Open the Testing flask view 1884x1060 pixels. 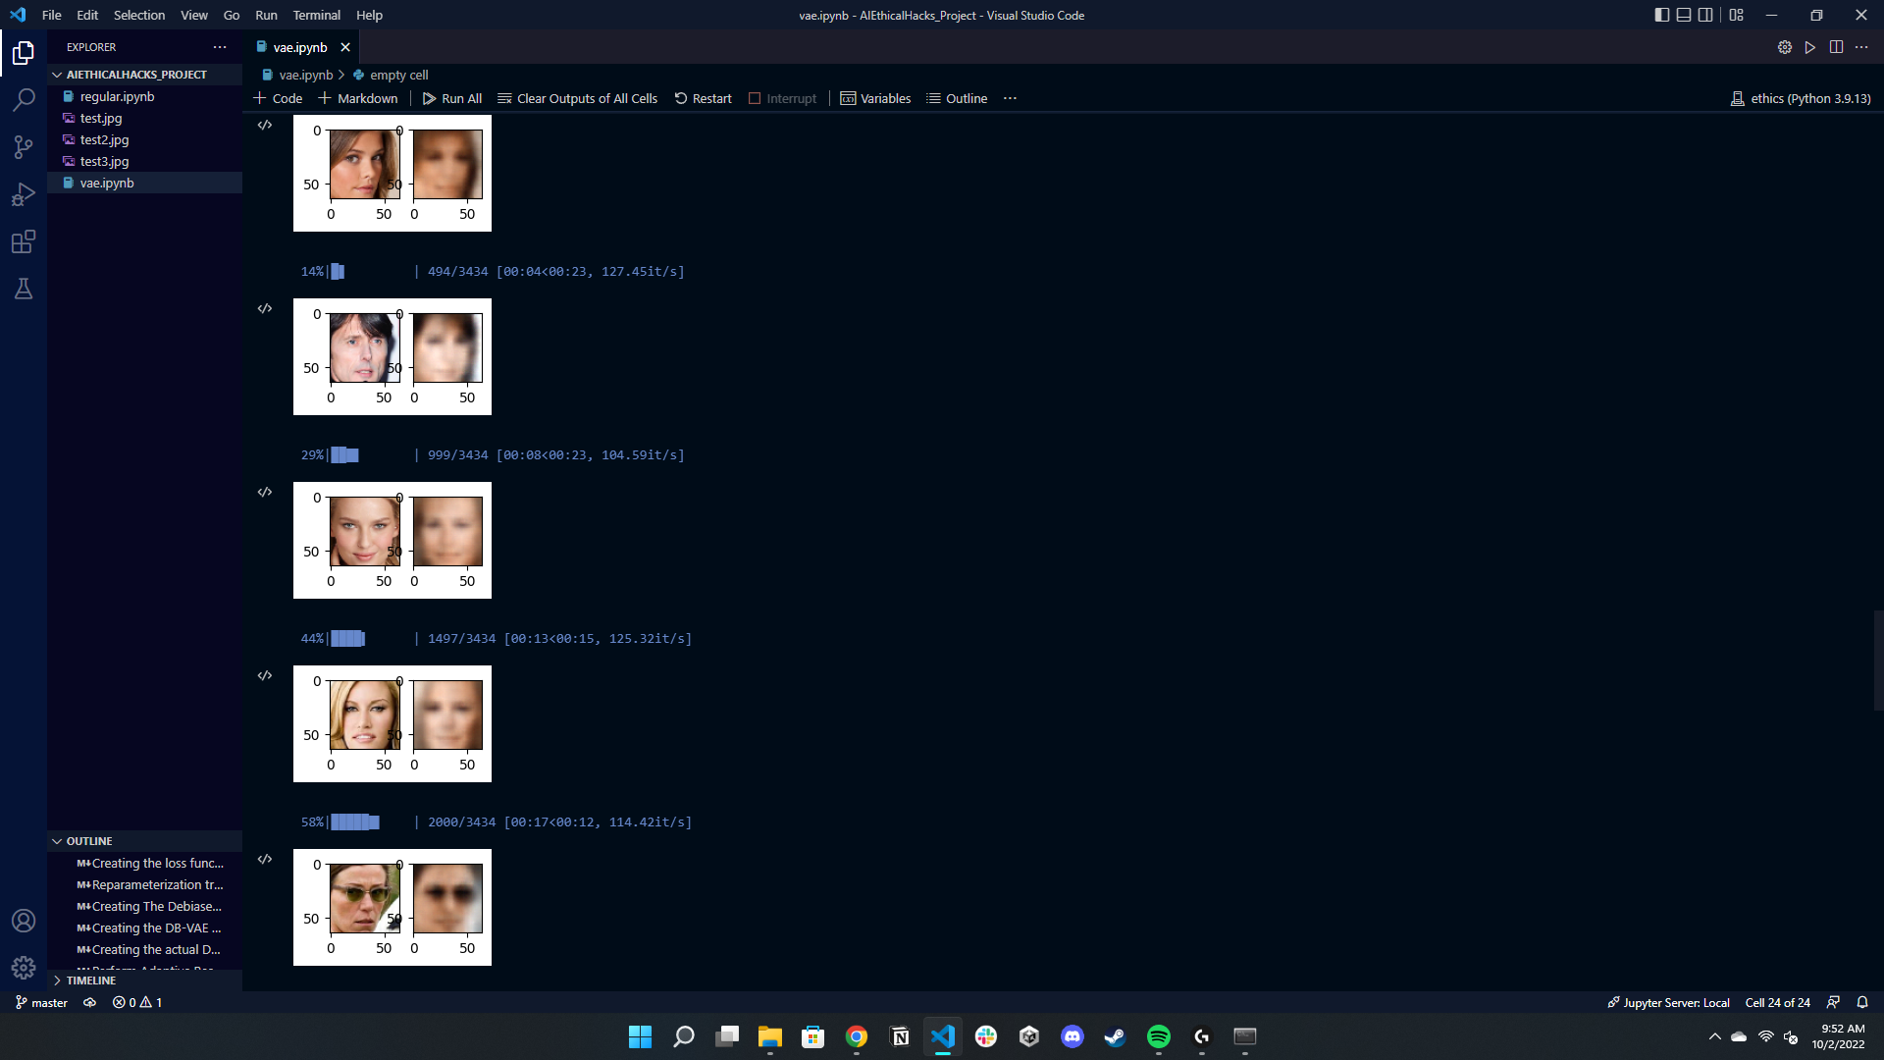tap(24, 289)
